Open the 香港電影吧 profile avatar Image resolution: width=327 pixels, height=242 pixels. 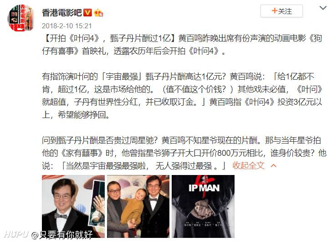point(20,18)
